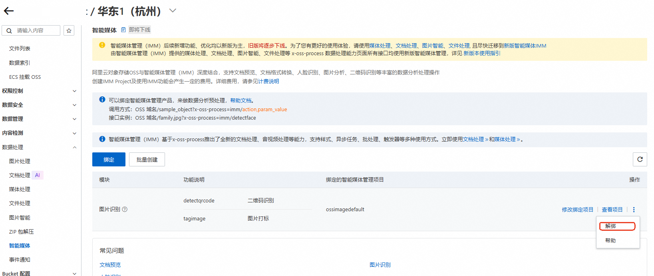
Task: Select 解绑 from the popup menu
Action: click(617, 226)
